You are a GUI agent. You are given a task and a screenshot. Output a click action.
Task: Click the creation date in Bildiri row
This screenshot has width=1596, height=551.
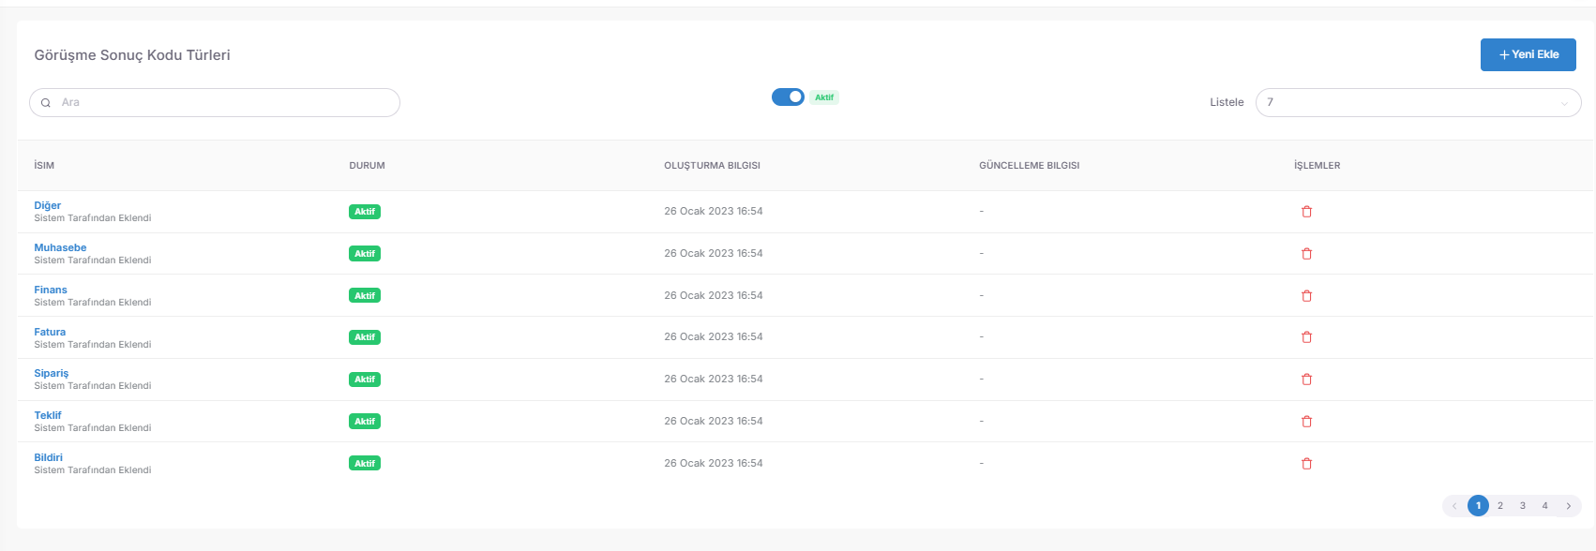(714, 464)
